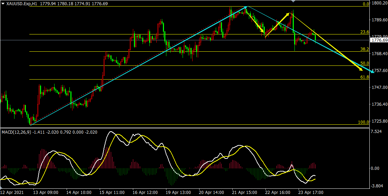The width and height of the screenshot is (388, 196).
Task: Click the 1725.80 price axis value
Action: (x=379, y=121)
